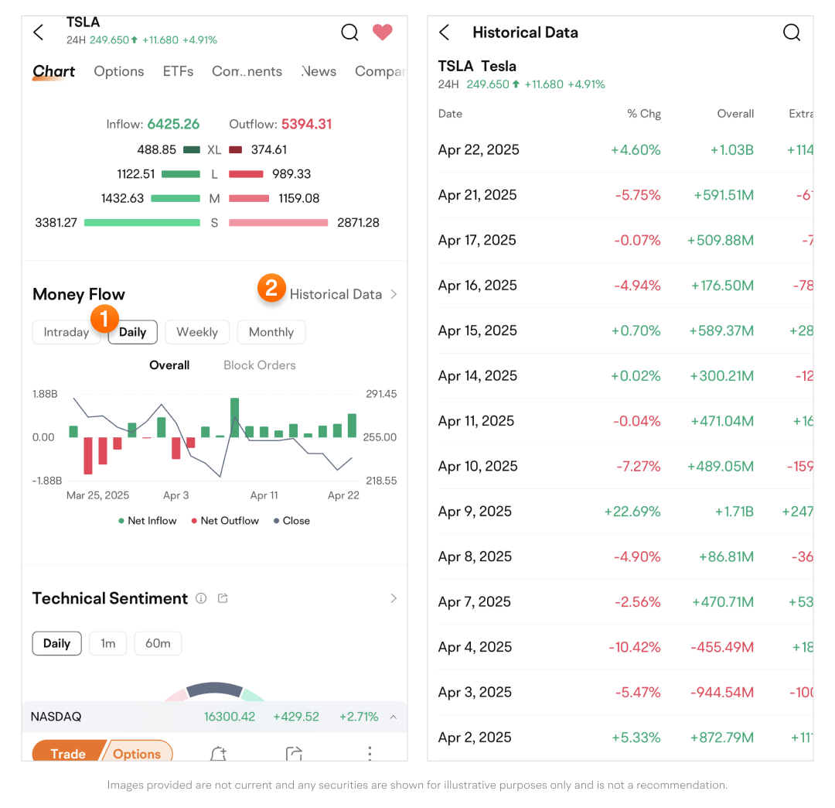Tap the Options button beside Trade
Viewport: 835px width, 808px height.
tap(138, 754)
